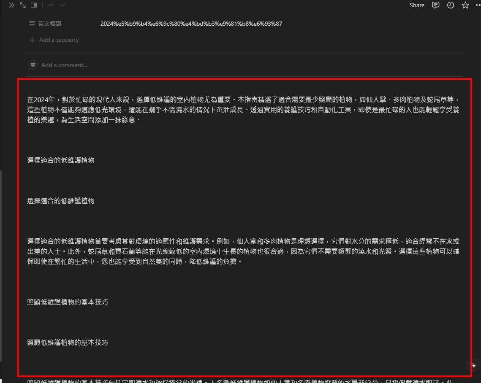Image resolution: width=481 pixels, height=383 pixels.
Task: Click the 英文標題 property type icon
Action: pyautogui.click(x=32, y=24)
